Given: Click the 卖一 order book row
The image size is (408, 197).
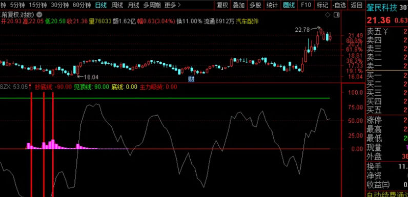Looking at the screenshot, I should pos(387,66).
